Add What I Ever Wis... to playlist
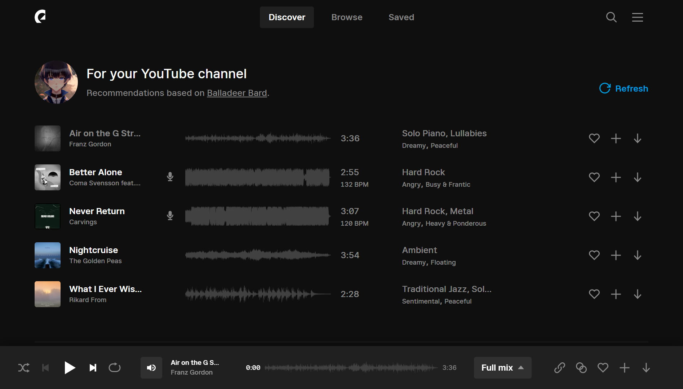683x389 pixels. [616, 294]
